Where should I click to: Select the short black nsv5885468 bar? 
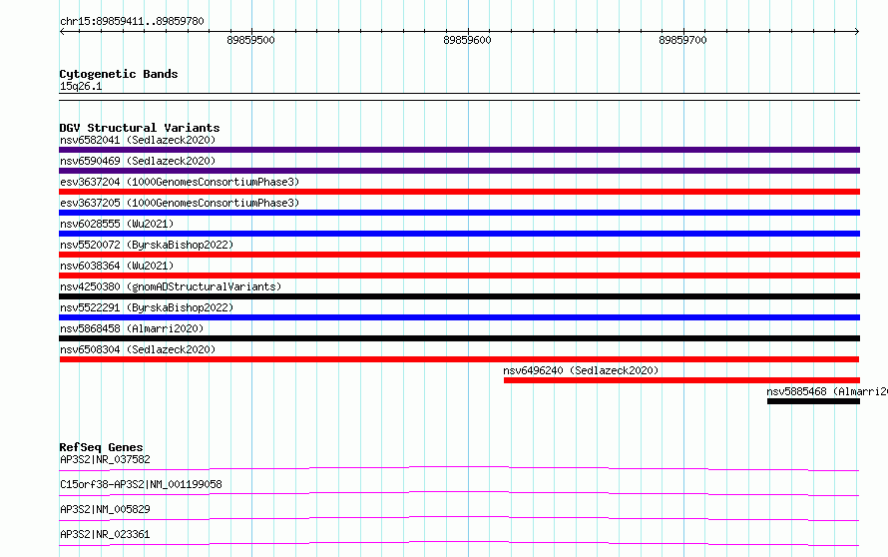pos(814,401)
